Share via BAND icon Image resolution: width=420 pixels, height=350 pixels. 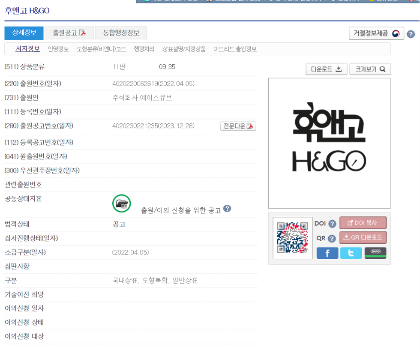click(375, 253)
